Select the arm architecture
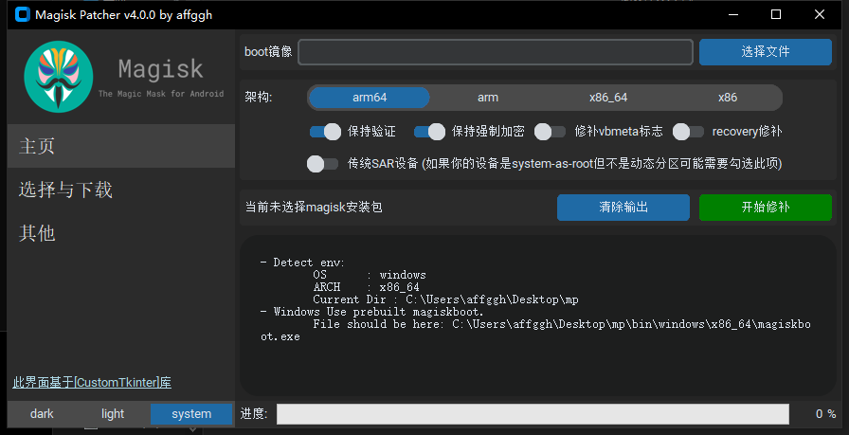This screenshot has width=849, height=435. coord(488,98)
